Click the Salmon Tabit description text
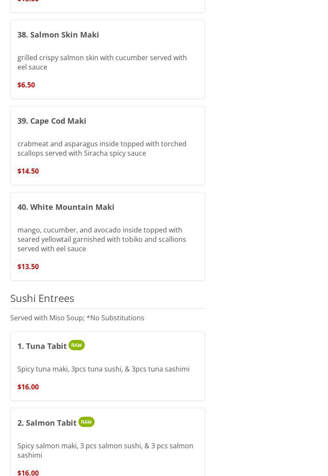The image size is (328, 476). coord(105,450)
